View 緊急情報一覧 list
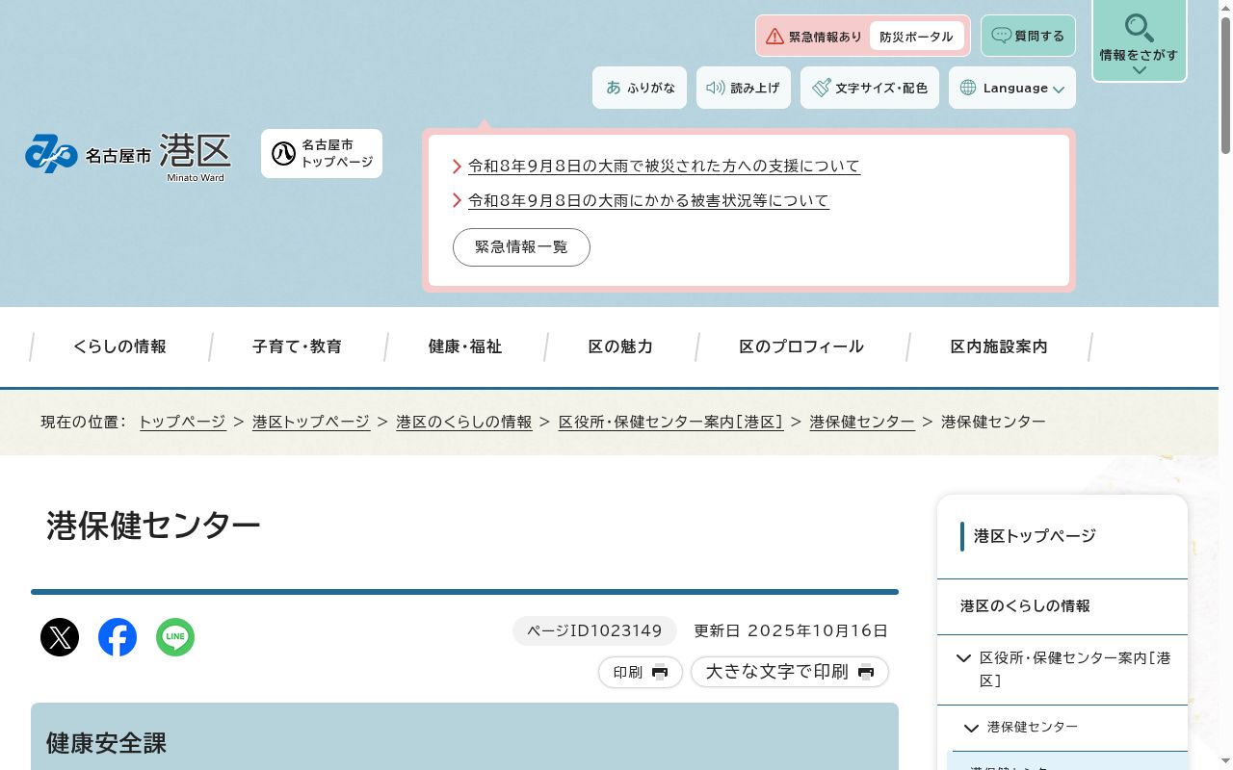Screen dimensions: 1233x770 (x=521, y=247)
